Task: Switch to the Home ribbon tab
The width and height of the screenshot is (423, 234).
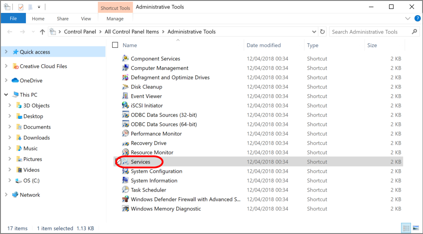Action: coord(38,19)
